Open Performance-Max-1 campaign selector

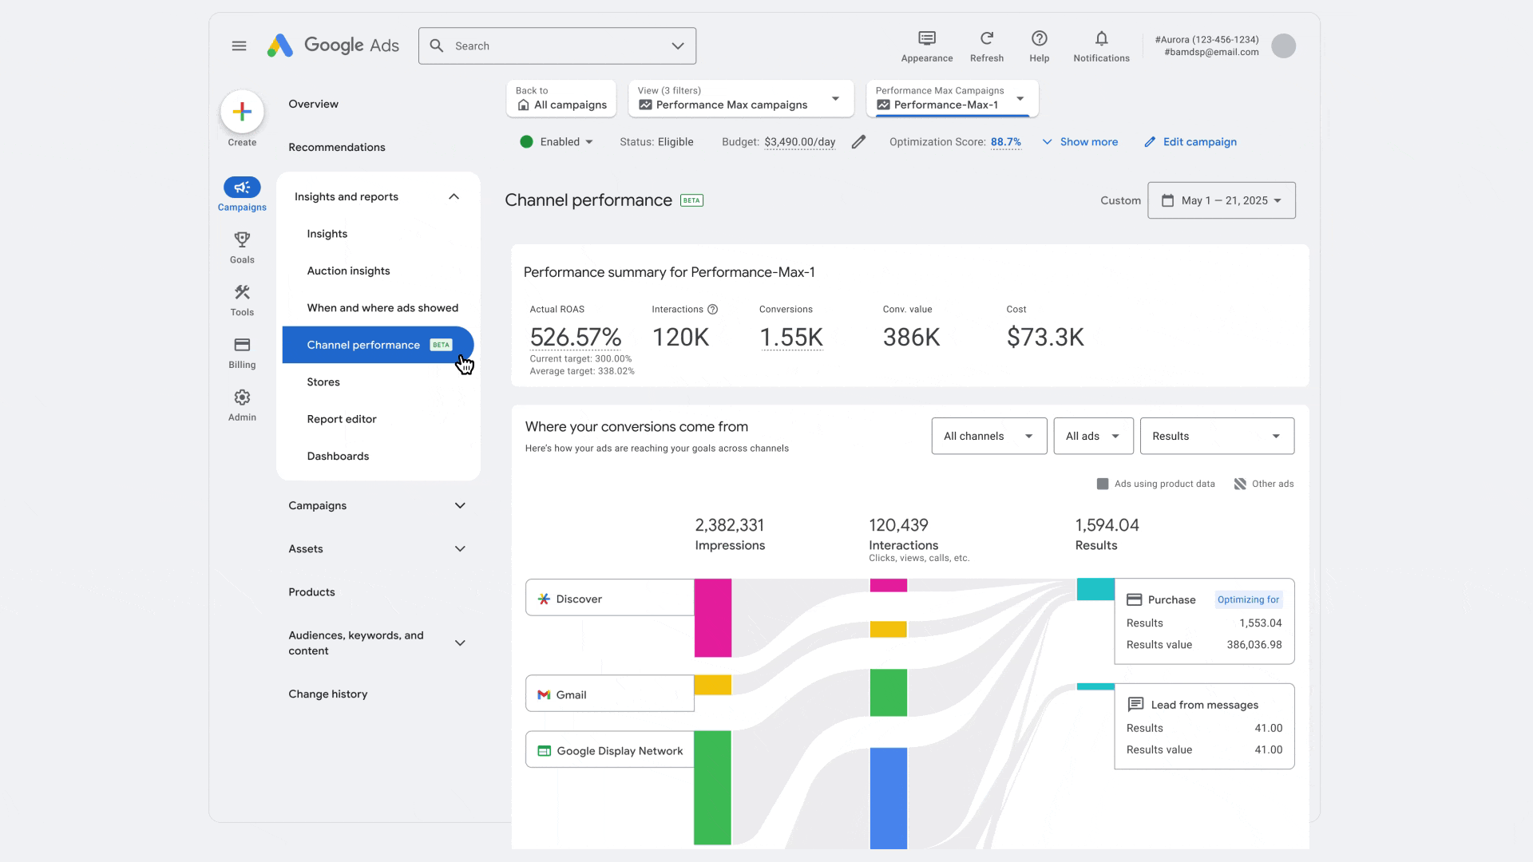pyautogui.click(x=952, y=98)
